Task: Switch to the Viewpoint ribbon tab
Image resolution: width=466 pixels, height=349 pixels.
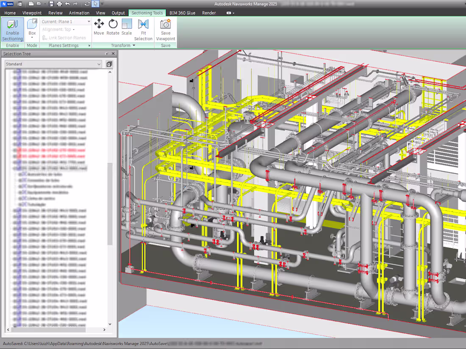Action: pos(32,13)
